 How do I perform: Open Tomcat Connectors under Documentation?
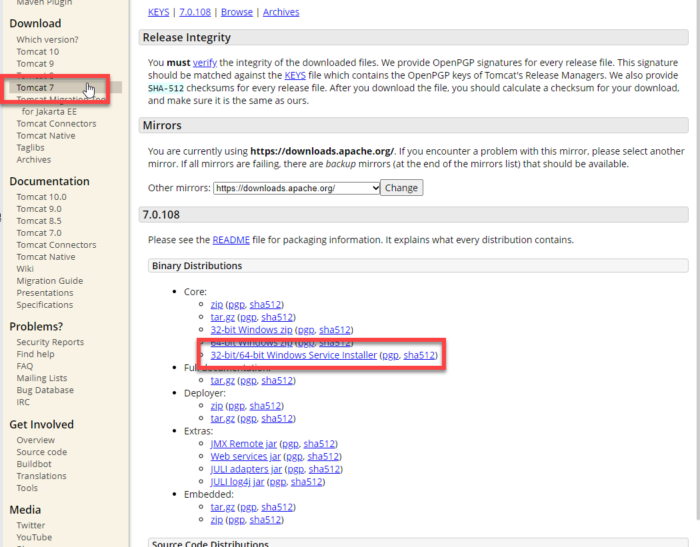[56, 245]
